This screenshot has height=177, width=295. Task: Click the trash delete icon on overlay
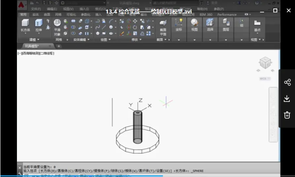[x=287, y=115]
